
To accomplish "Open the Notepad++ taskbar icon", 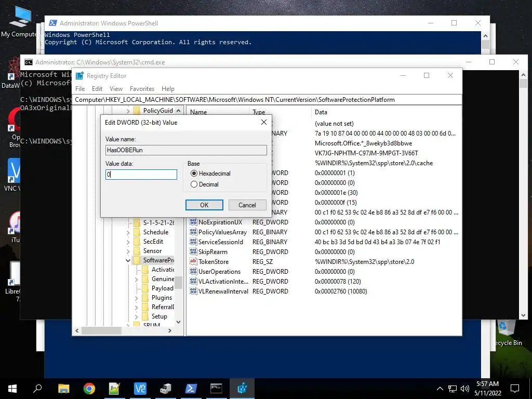I will [x=115, y=389].
